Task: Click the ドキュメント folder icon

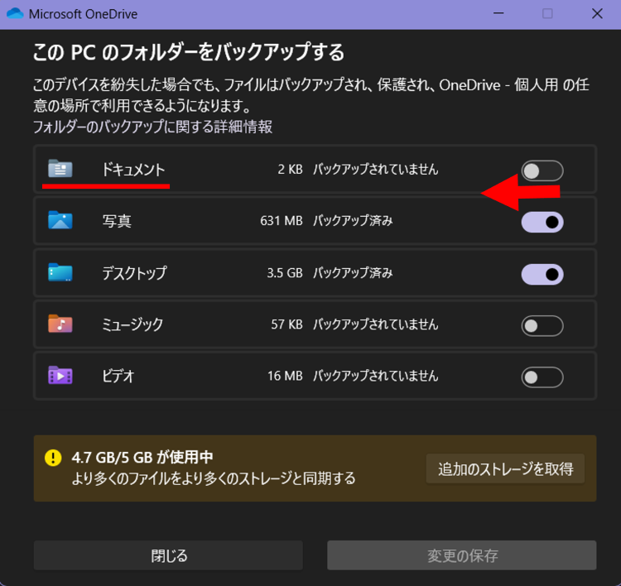Action: 60,169
